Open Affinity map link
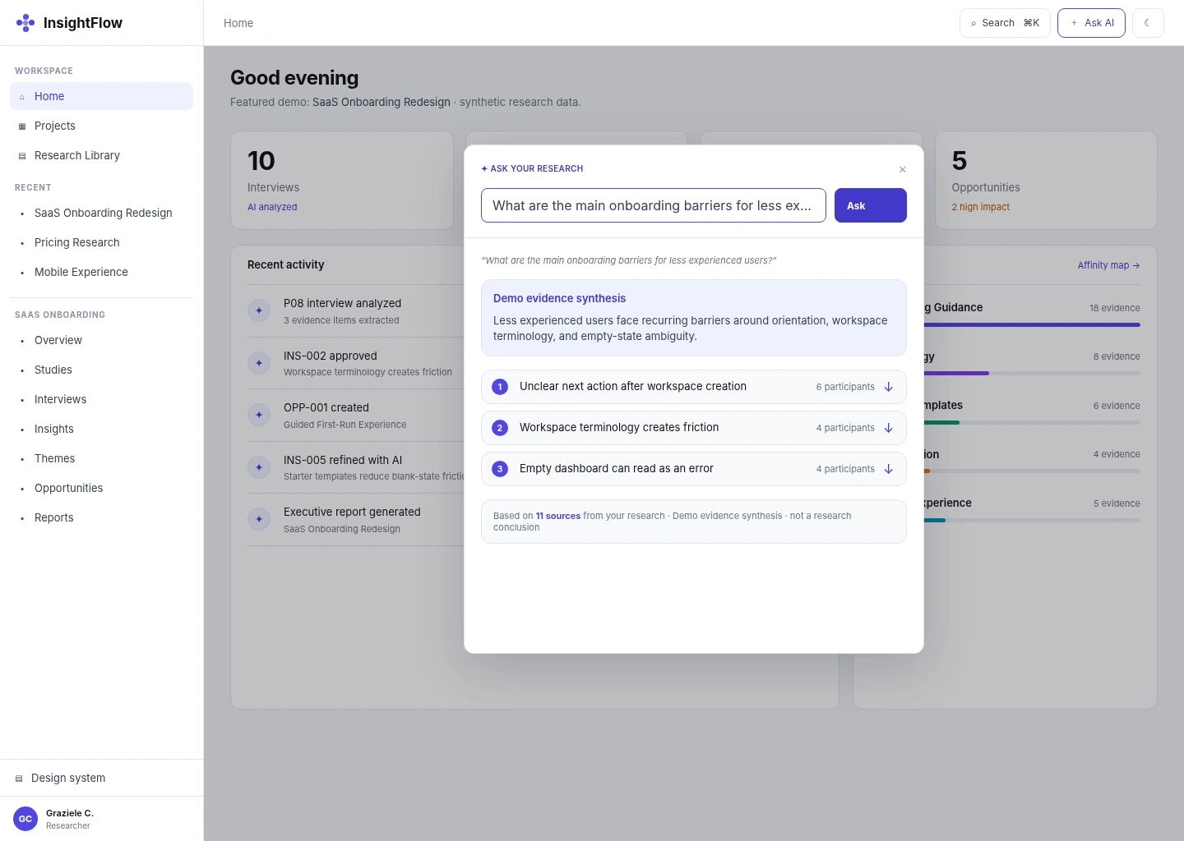1184x841 pixels. click(1108, 265)
